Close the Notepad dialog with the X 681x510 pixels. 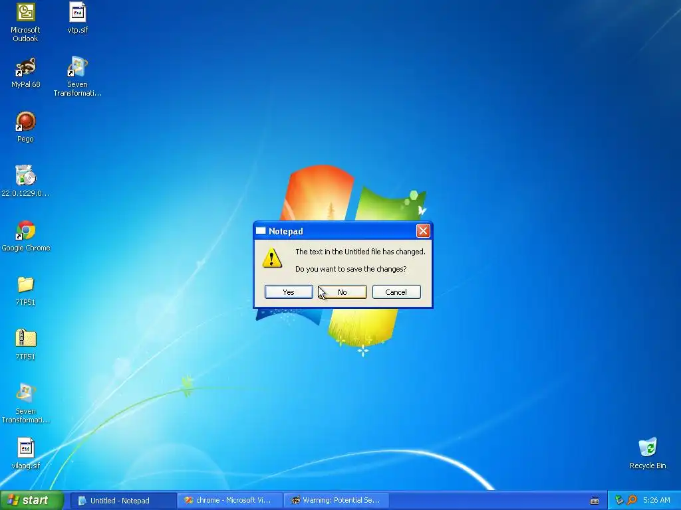(423, 230)
